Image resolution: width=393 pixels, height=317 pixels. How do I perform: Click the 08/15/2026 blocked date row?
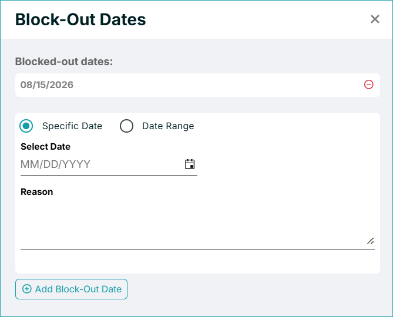pyautogui.click(x=197, y=85)
